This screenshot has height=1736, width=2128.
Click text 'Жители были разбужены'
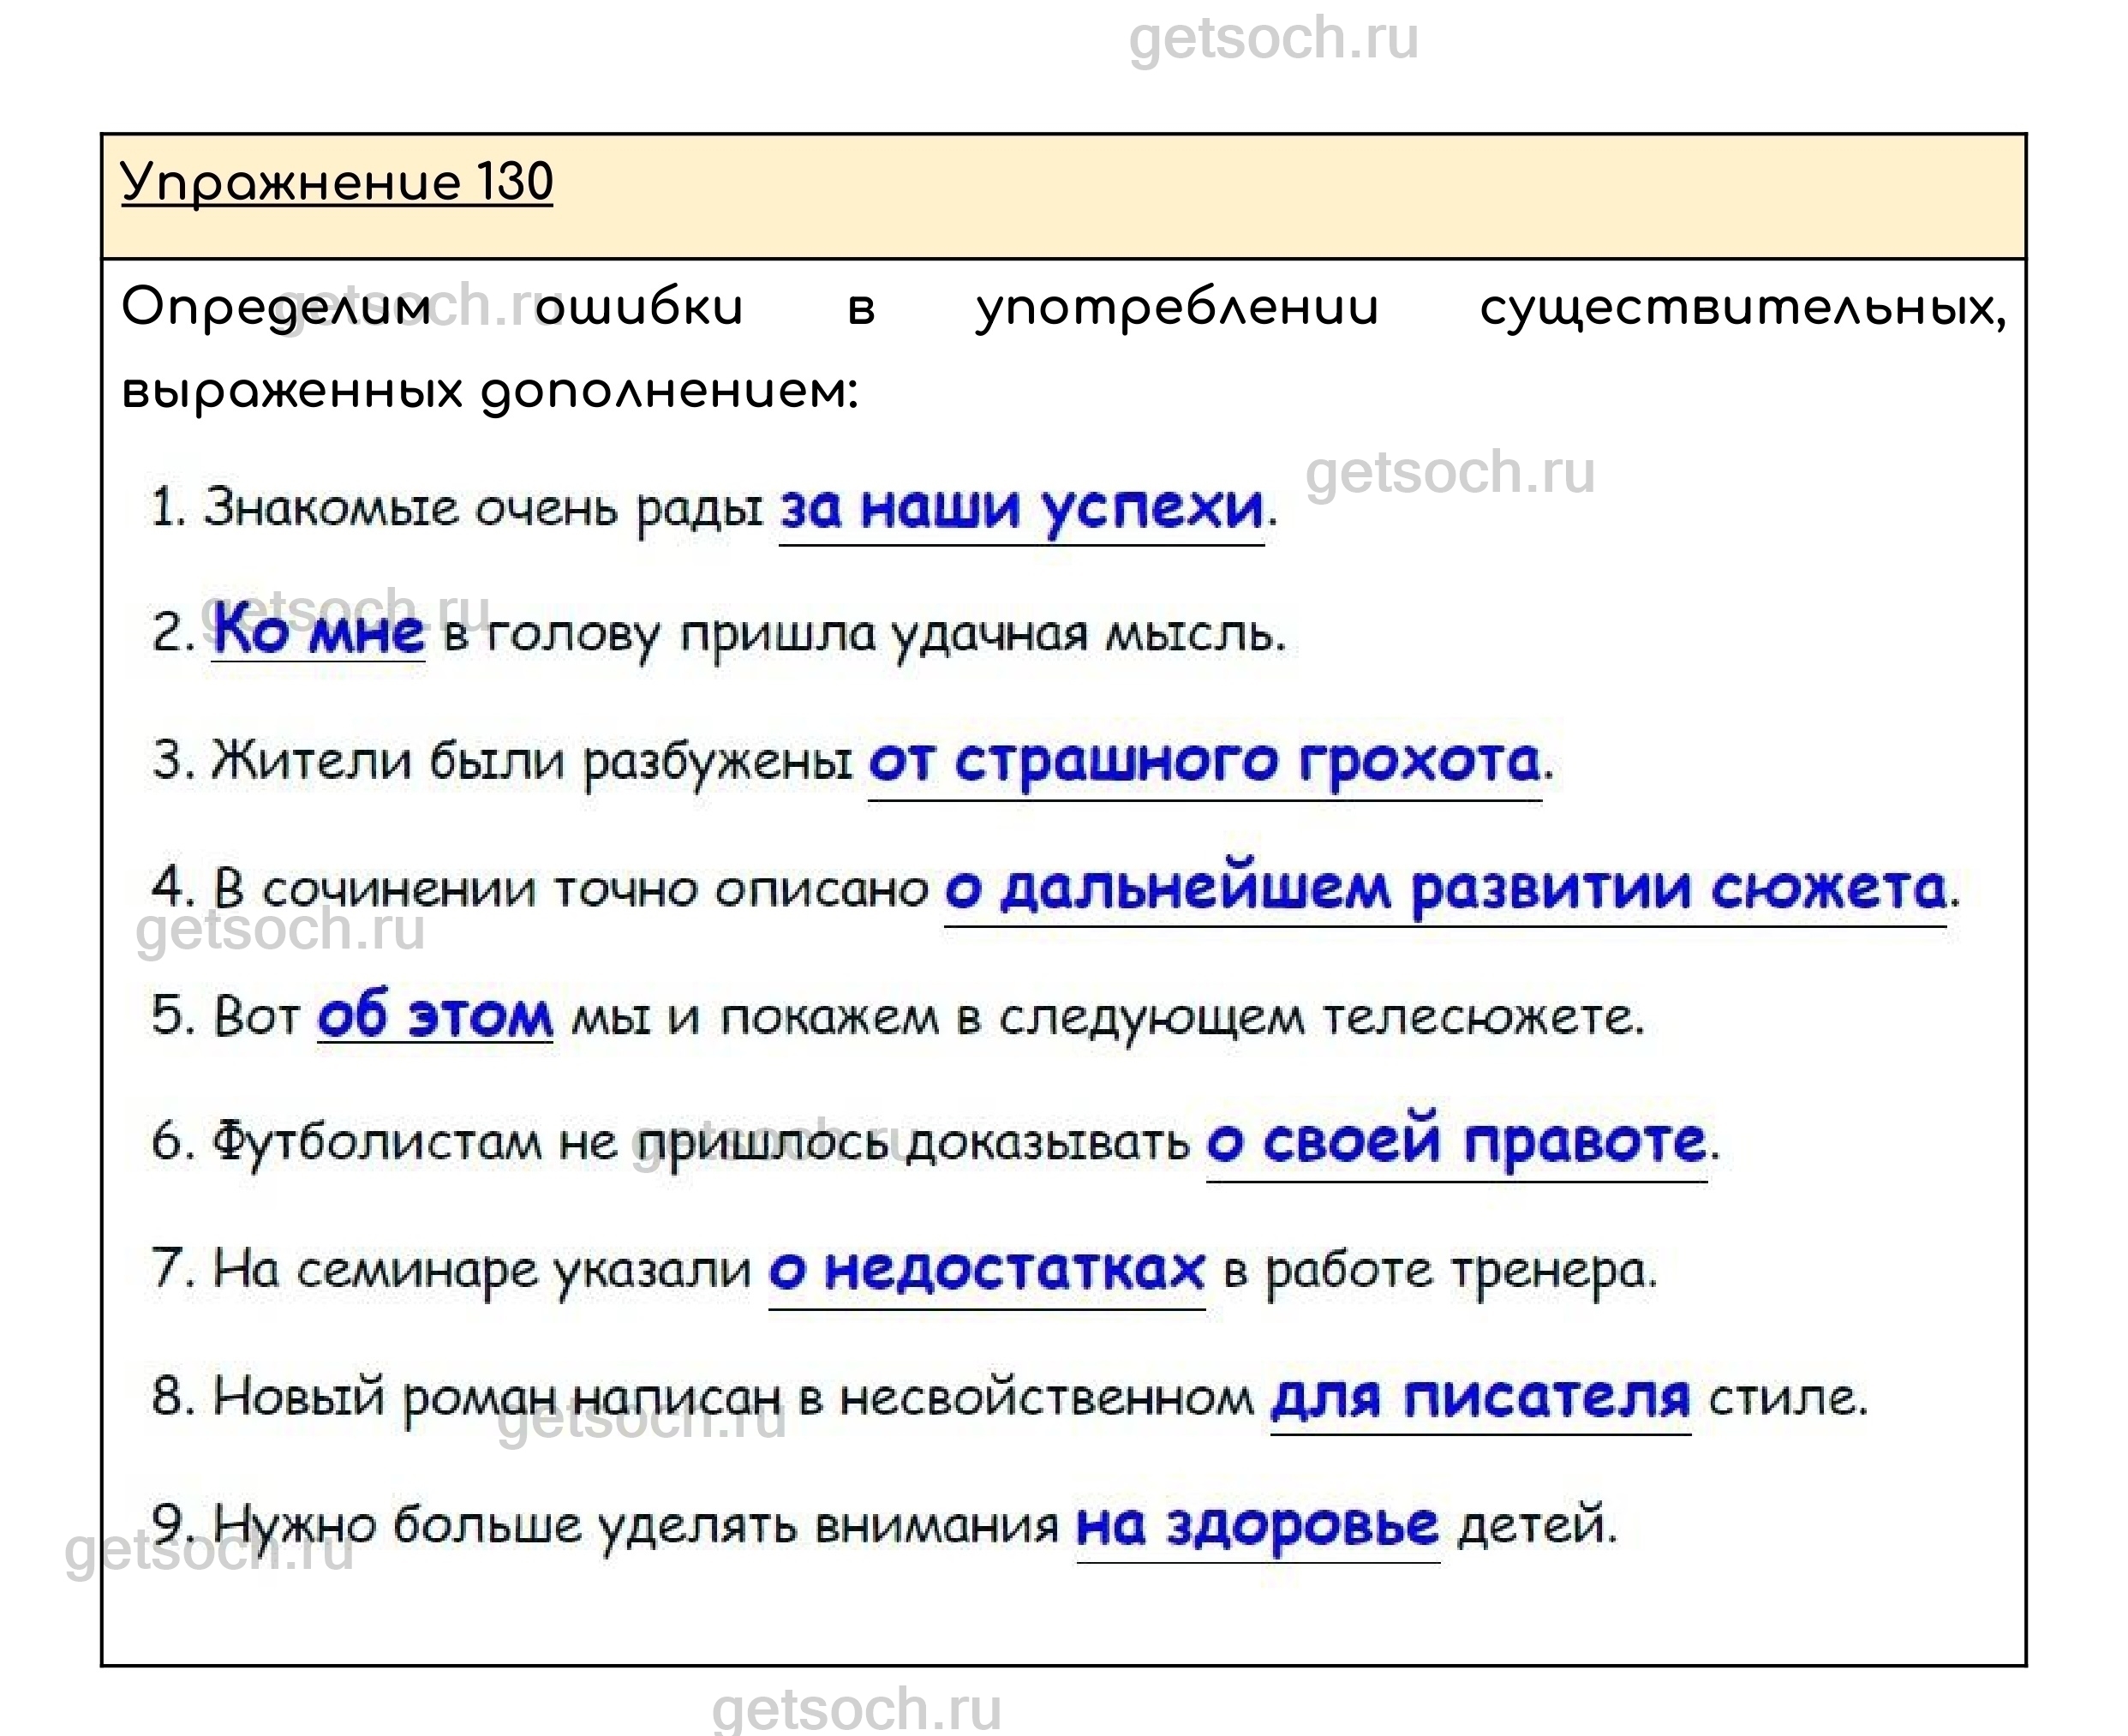[x=532, y=761]
